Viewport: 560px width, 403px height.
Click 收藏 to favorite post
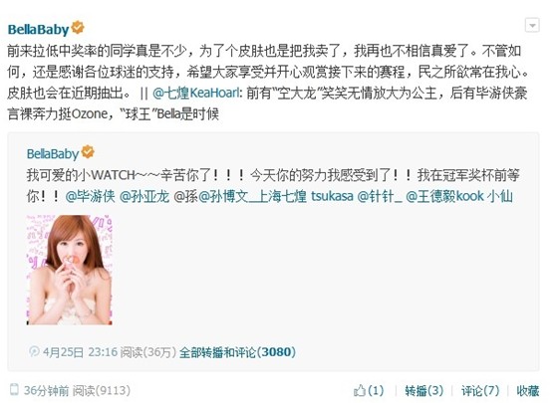tap(527, 390)
